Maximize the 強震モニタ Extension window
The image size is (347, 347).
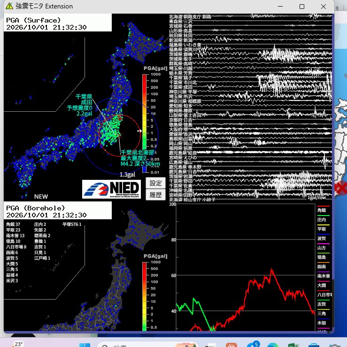[x=302, y=7]
